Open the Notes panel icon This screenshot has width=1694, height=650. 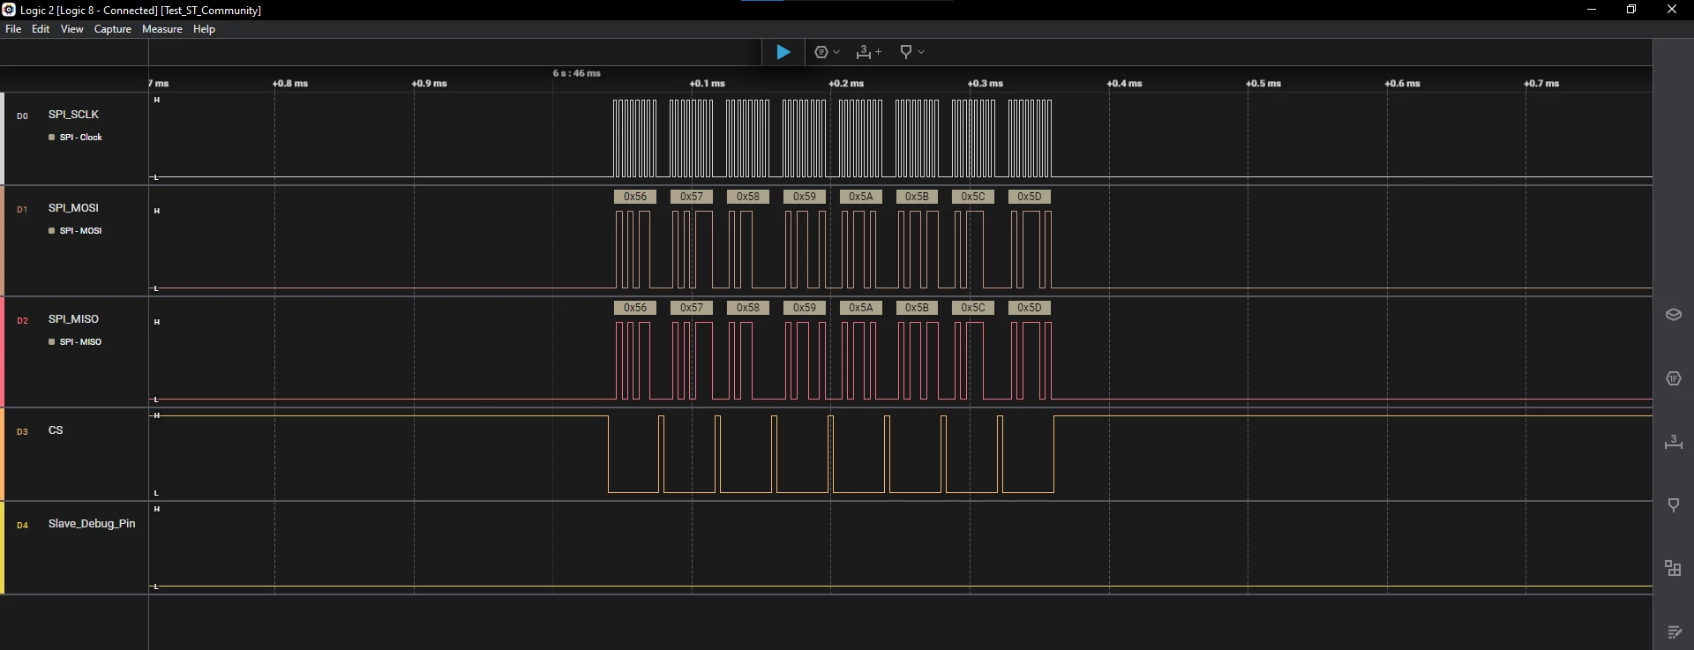point(1674,632)
